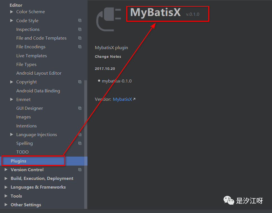Open File and Code Templates settings
Image resolution: width=272 pixels, height=213 pixels.
click(x=41, y=38)
